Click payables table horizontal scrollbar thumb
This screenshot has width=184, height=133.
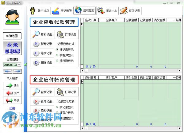tap(86, 128)
